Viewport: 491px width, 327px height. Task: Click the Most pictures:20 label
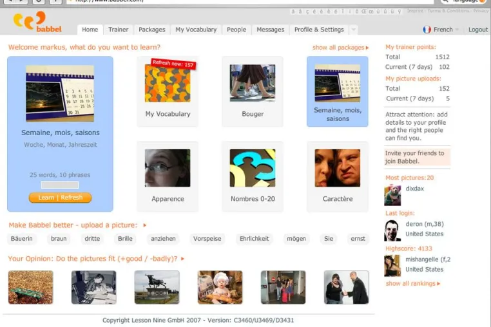(x=410, y=178)
